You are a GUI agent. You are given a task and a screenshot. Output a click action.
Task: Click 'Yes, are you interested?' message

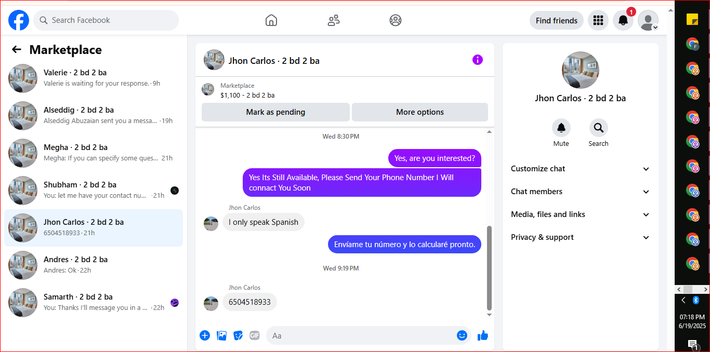(435, 158)
